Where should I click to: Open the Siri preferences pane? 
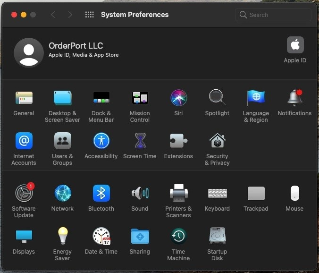pos(179,98)
